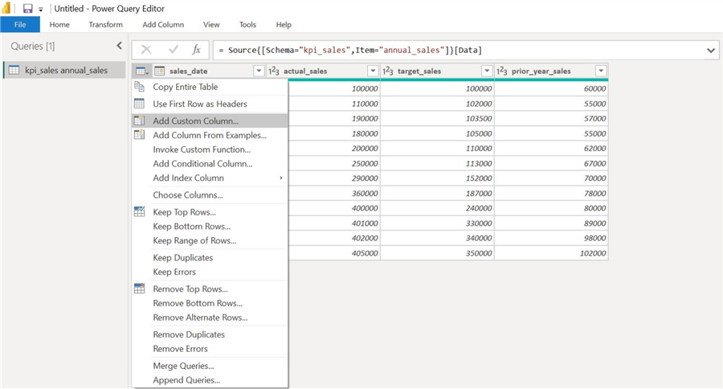Choose Invoke Custom Function menu entry
Viewport: 723px width, 389px height.
coord(210,149)
